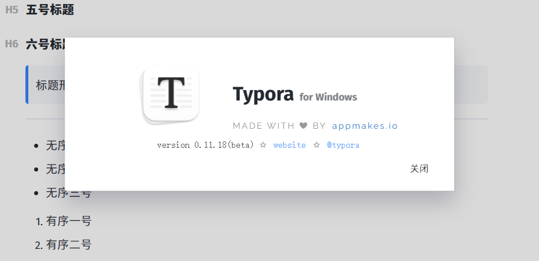Click the version 0.11.18(beta) text

[x=205, y=145]
